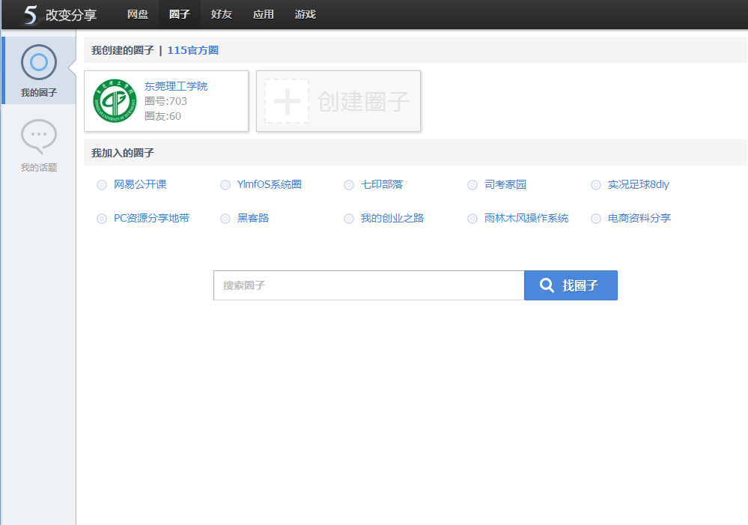Open the PC资源分享地带 link

152,219
